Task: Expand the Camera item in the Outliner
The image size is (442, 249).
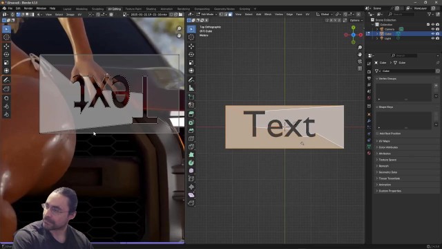Action: 377,29
